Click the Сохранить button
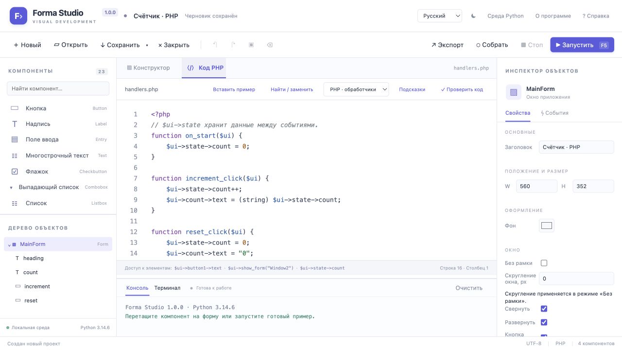 click(120, 45)
